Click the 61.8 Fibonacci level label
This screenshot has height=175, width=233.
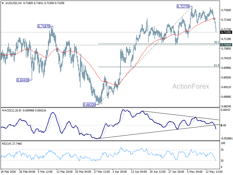[216, 65]
